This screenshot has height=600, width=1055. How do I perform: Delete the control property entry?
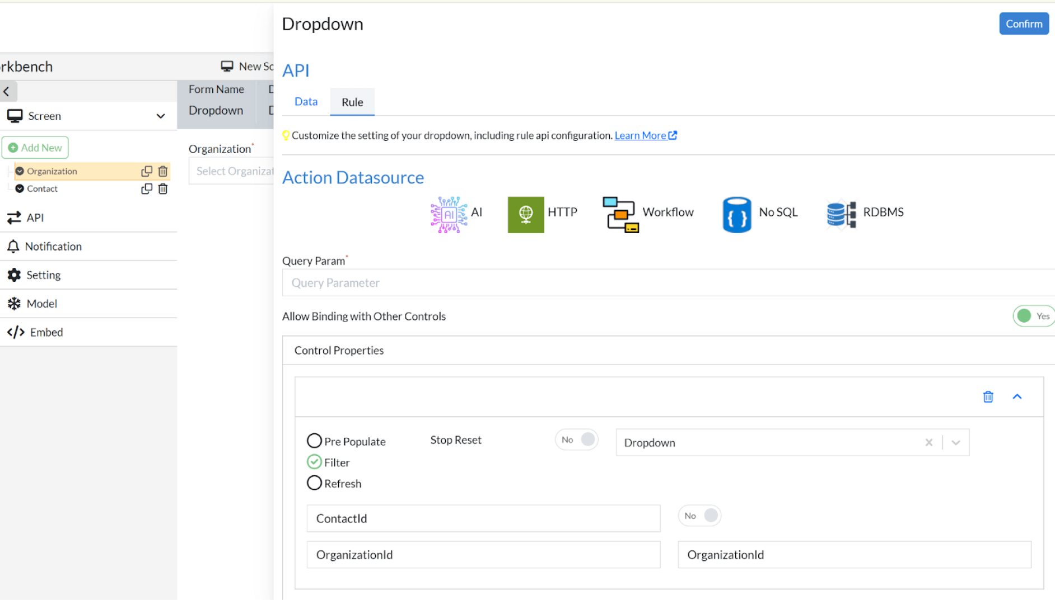(988, 396)
